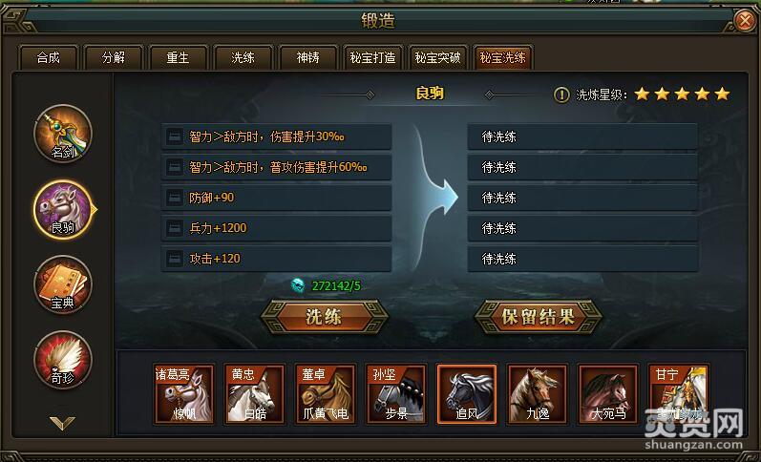The height and width of the screenshot is (462, 761).
Task: Open the 奇珍 feather fan category
Action: click(x=63, y=360)
